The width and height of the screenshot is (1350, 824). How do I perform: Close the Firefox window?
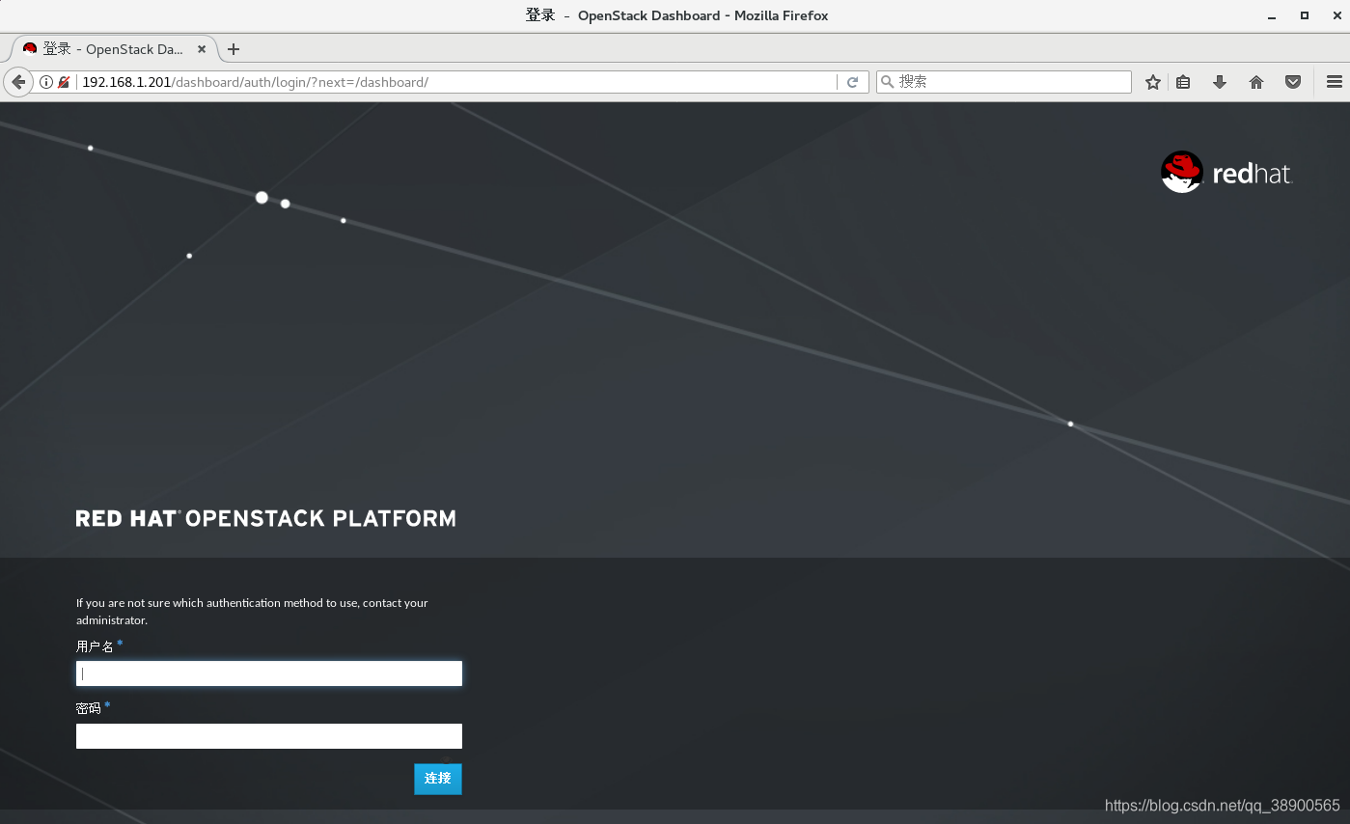click(x=1336, y=15)
